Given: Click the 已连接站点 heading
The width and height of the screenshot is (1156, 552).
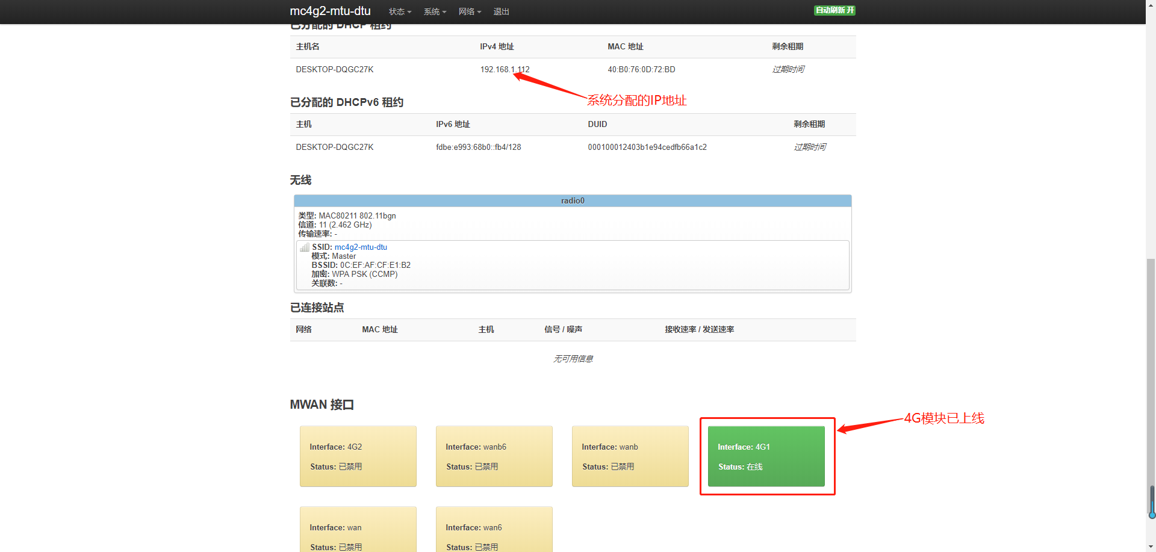Looking at the screenshot, I should tap(317, 308).
